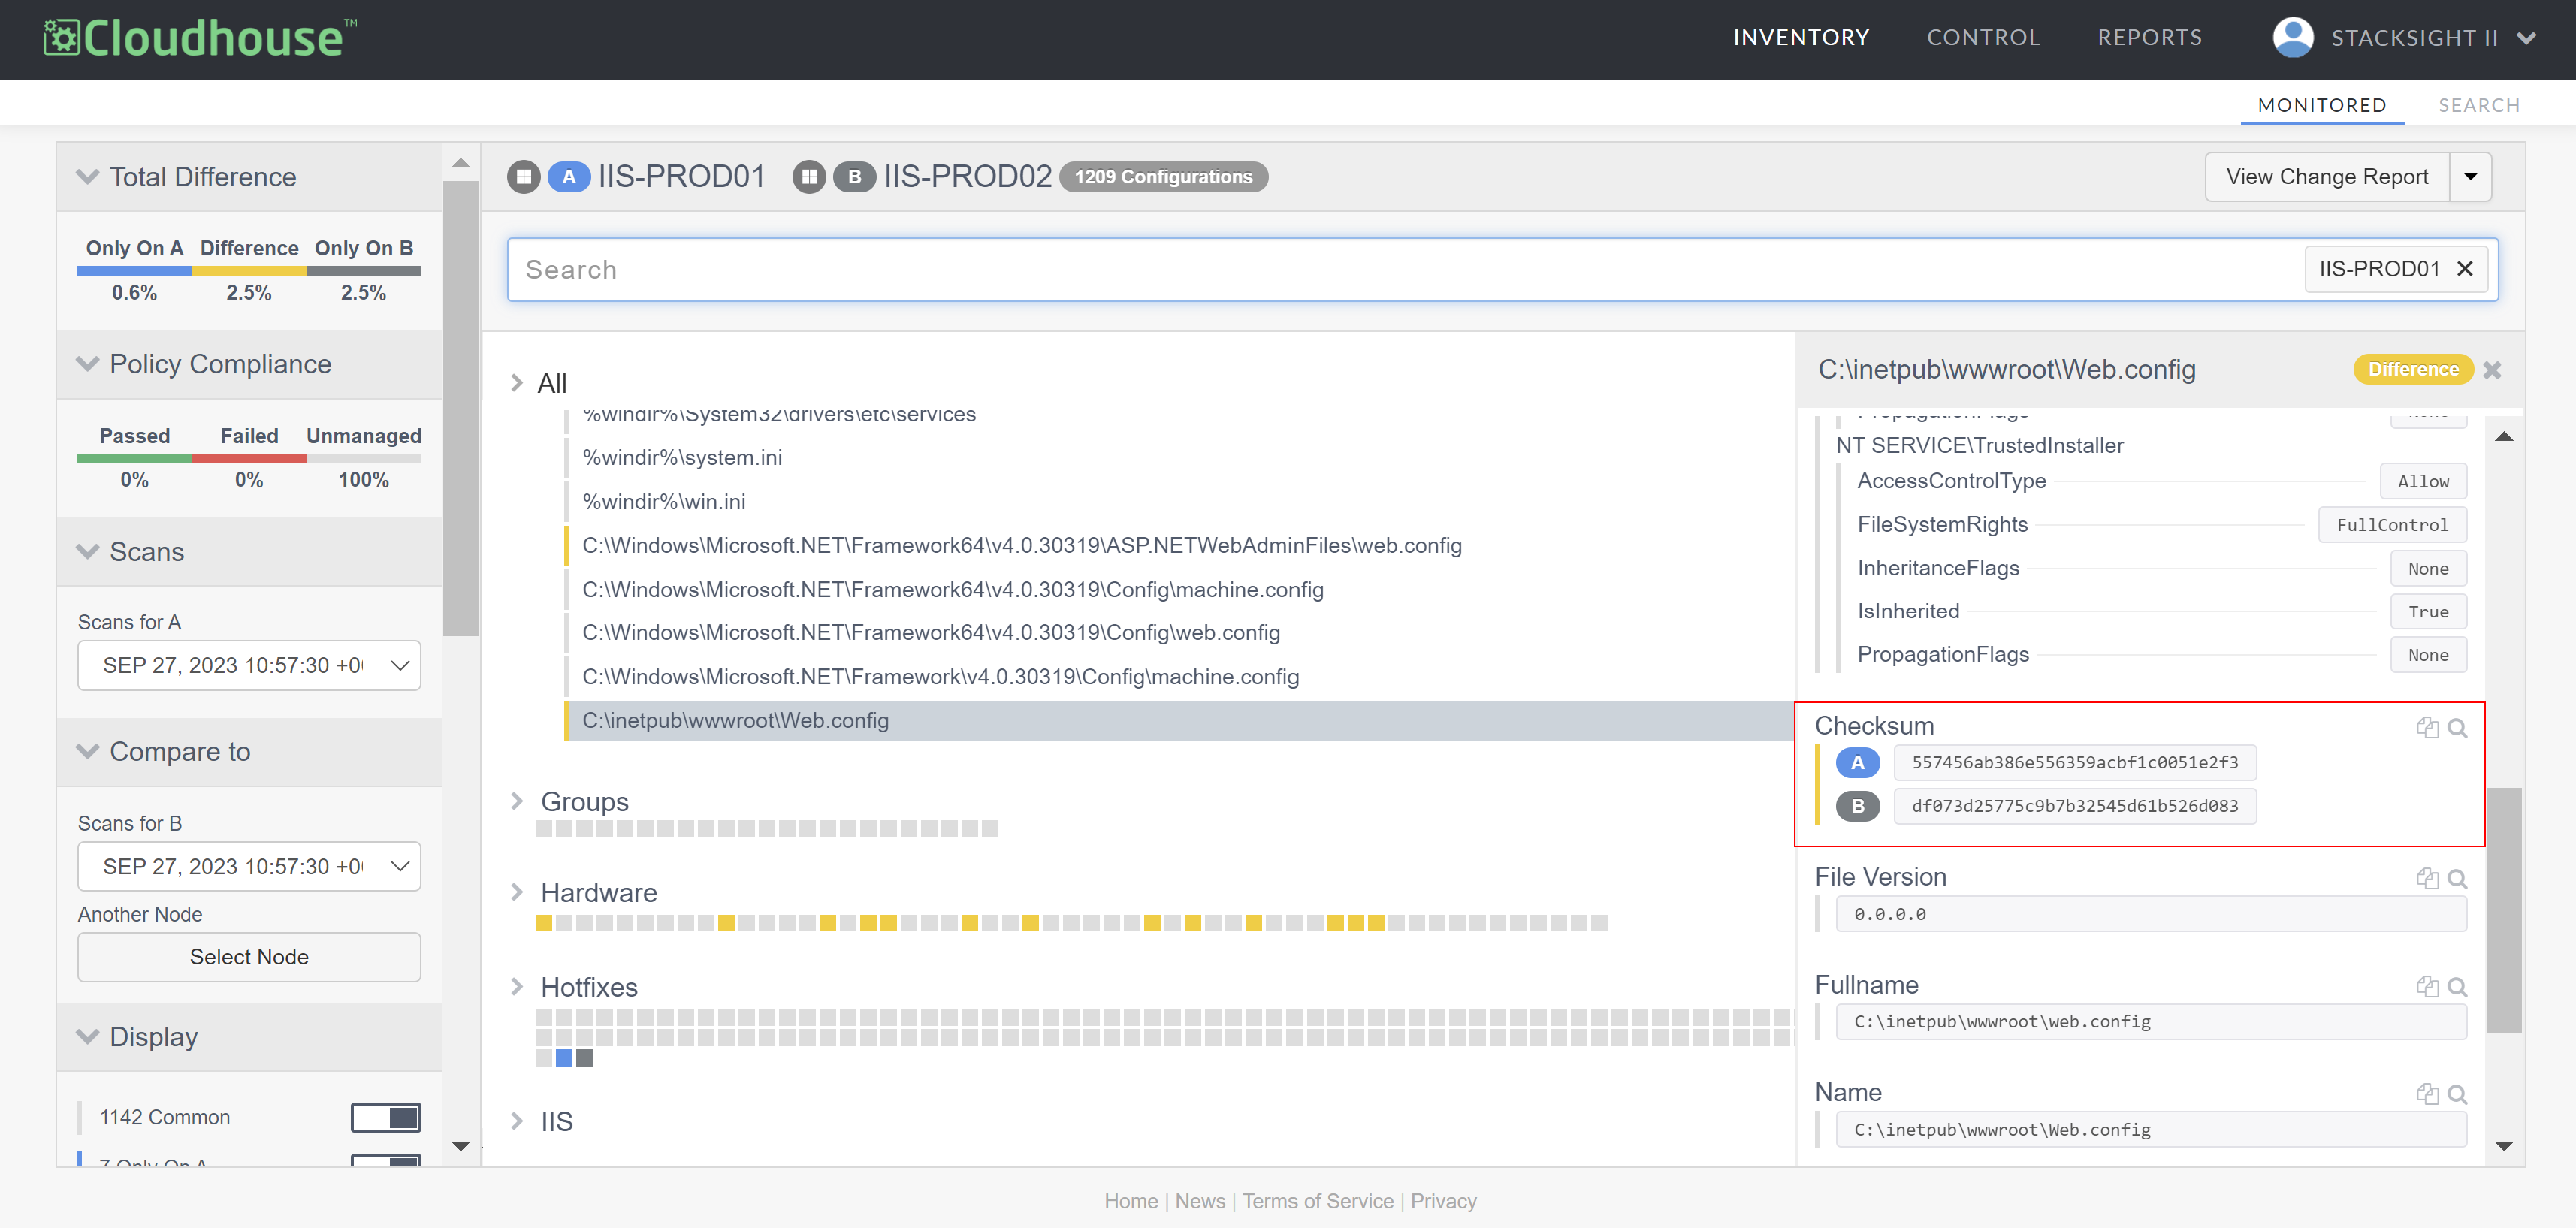Click the View Change Report button
Screen dimensions: 2576x1228
(x=2327, y=177)
